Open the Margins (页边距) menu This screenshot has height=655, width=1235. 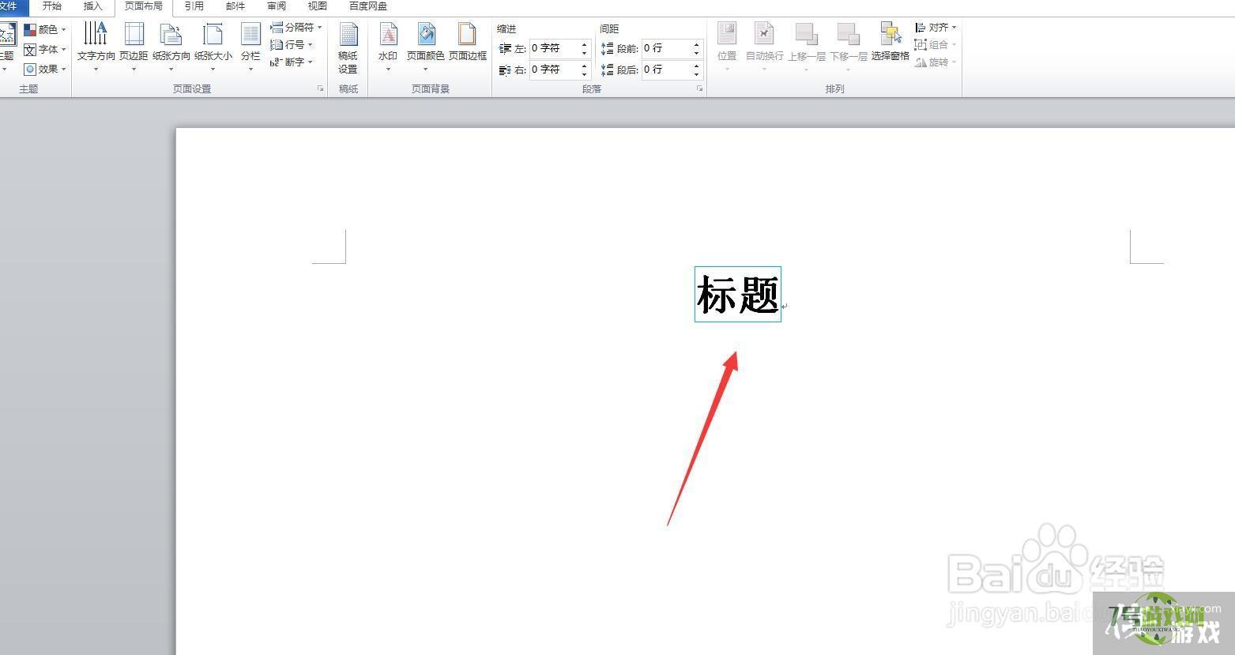134,47
